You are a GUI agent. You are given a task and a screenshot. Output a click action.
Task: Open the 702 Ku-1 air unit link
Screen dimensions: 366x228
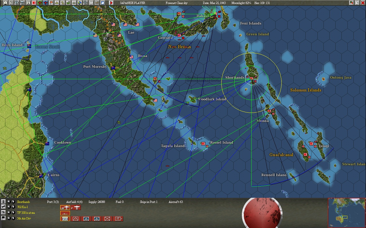pyautogui.click(x=22, y=207)
